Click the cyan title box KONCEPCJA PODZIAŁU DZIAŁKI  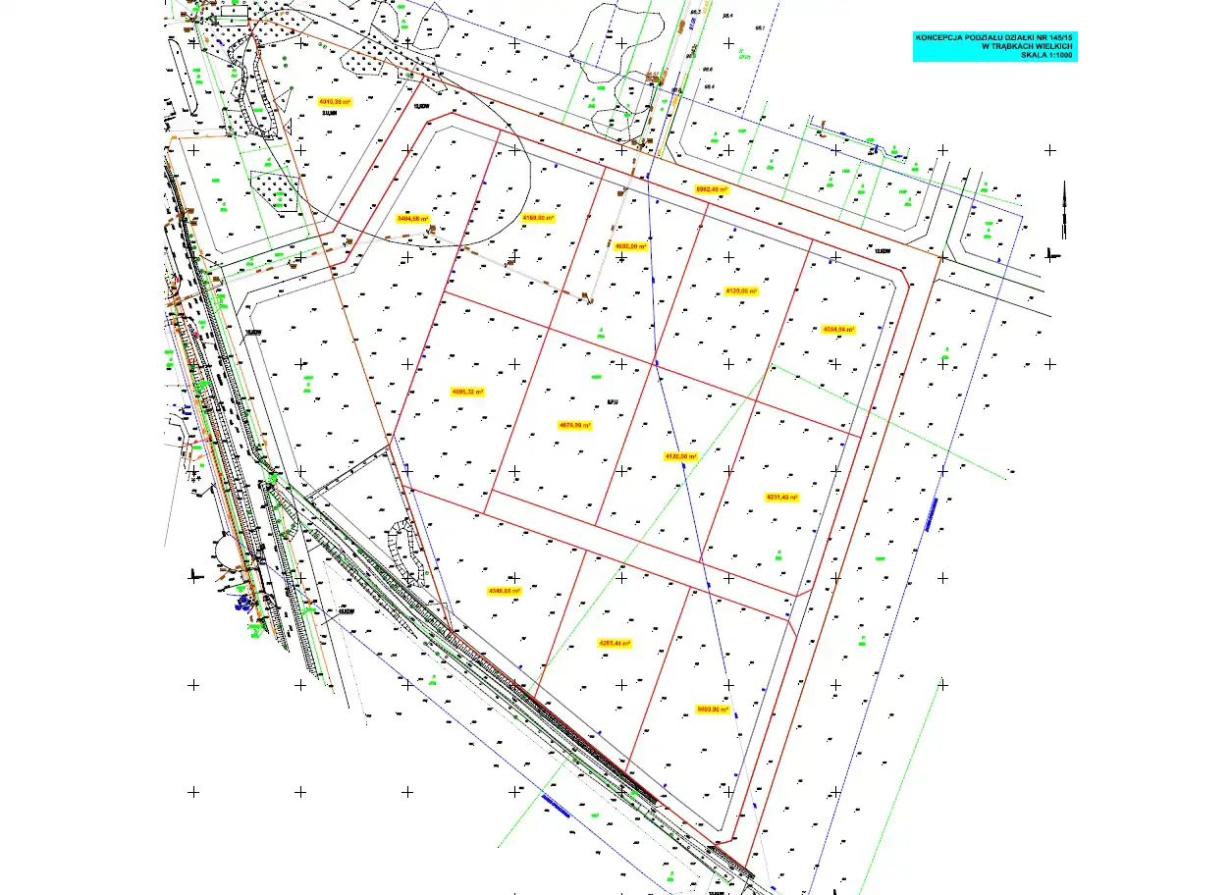click(x=994, y=46)
